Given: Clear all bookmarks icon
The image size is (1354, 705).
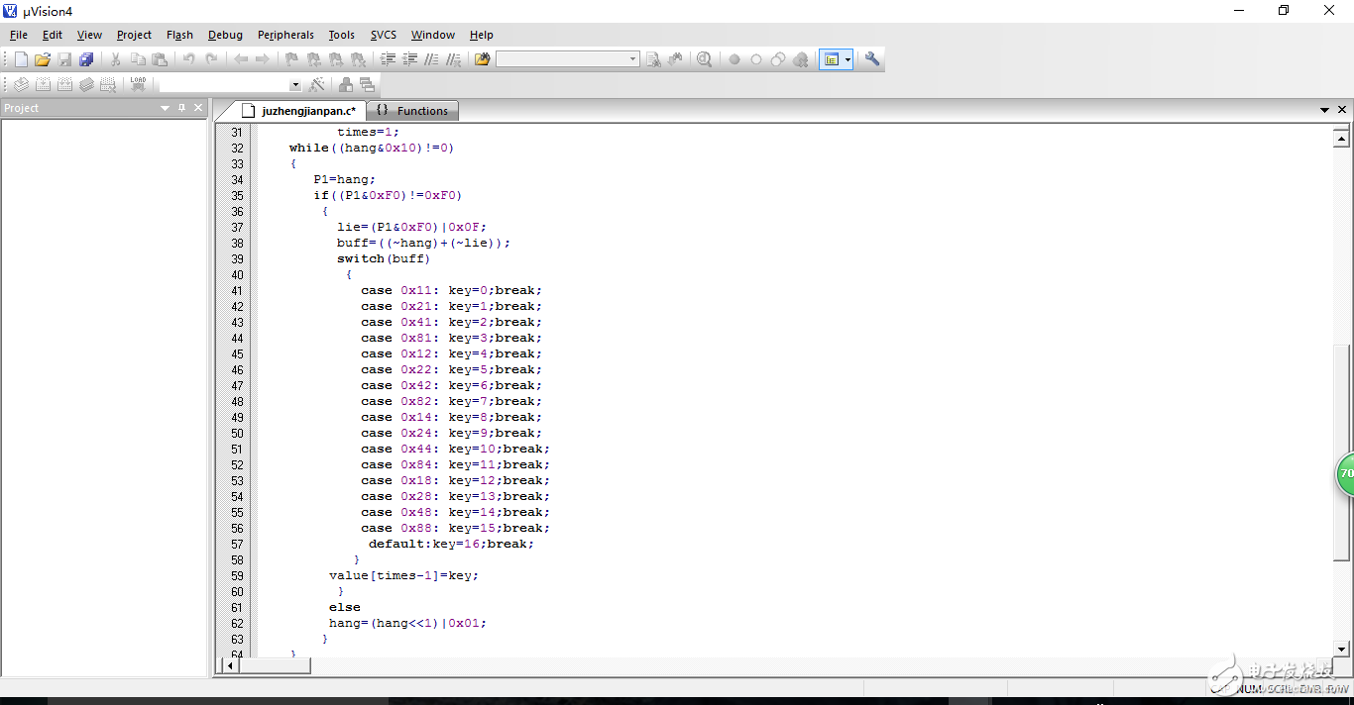Looking at the screenshot, I should pos(358,59).
